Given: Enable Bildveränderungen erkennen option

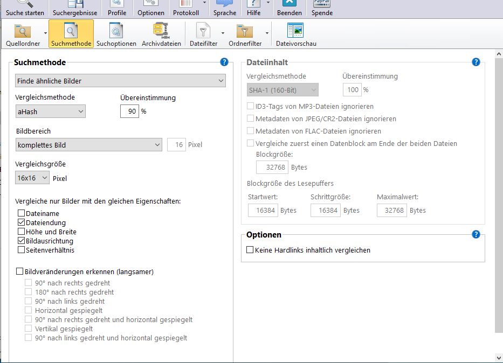Looking at the screenshot, I should (x=20, y=272).
